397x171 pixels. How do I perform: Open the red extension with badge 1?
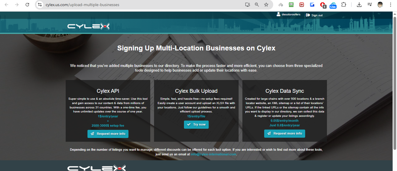tap(323, 5)
